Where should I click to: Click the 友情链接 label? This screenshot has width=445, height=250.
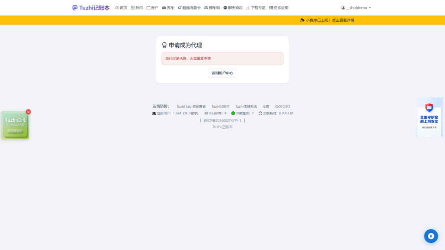point(161,106)
